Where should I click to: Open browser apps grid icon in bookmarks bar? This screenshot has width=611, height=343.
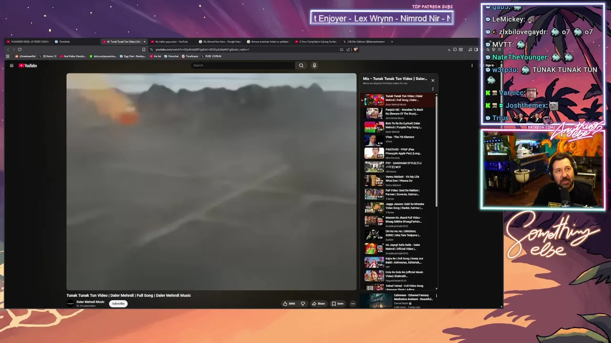[8, 56]
